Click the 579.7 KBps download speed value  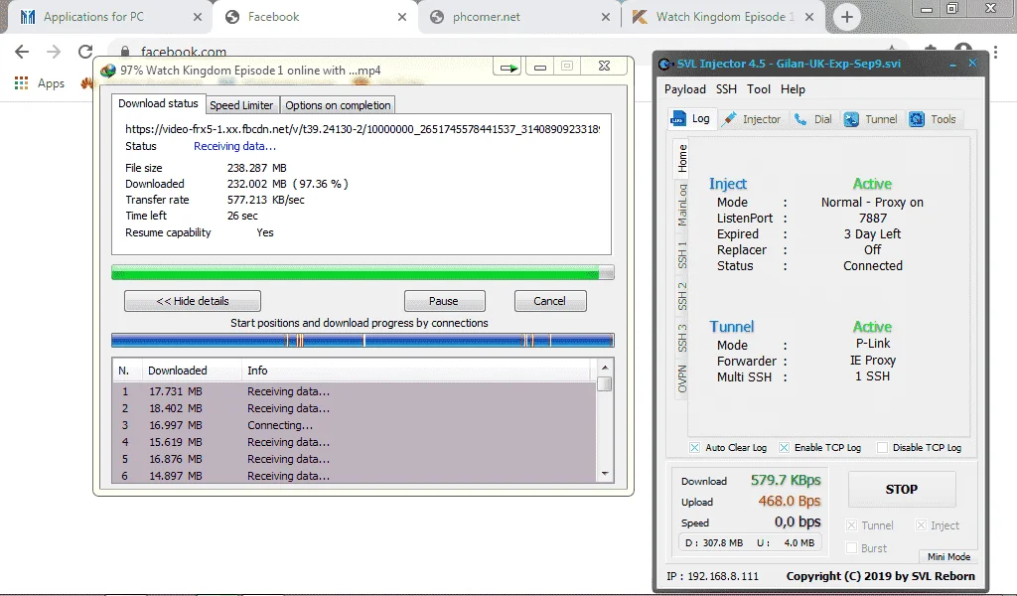786,481
